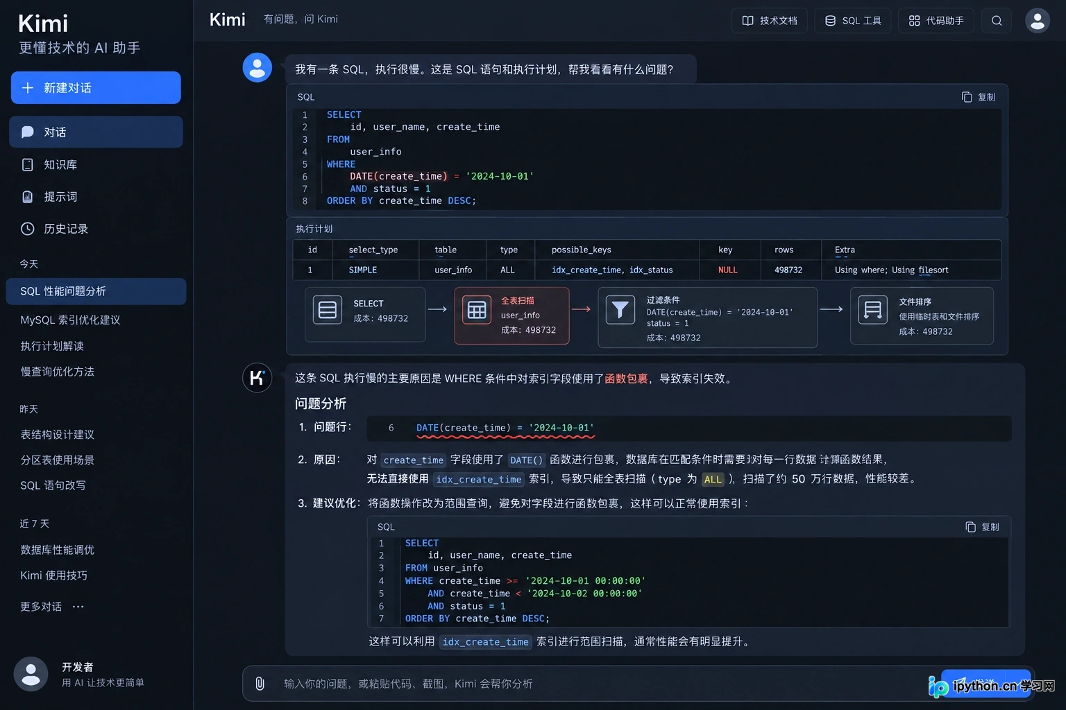Viewport: 1066px width, 710px height.
Task: Click the Kimi assistant avatar icon
Action: pyautogui.click(x=257, y=378)
